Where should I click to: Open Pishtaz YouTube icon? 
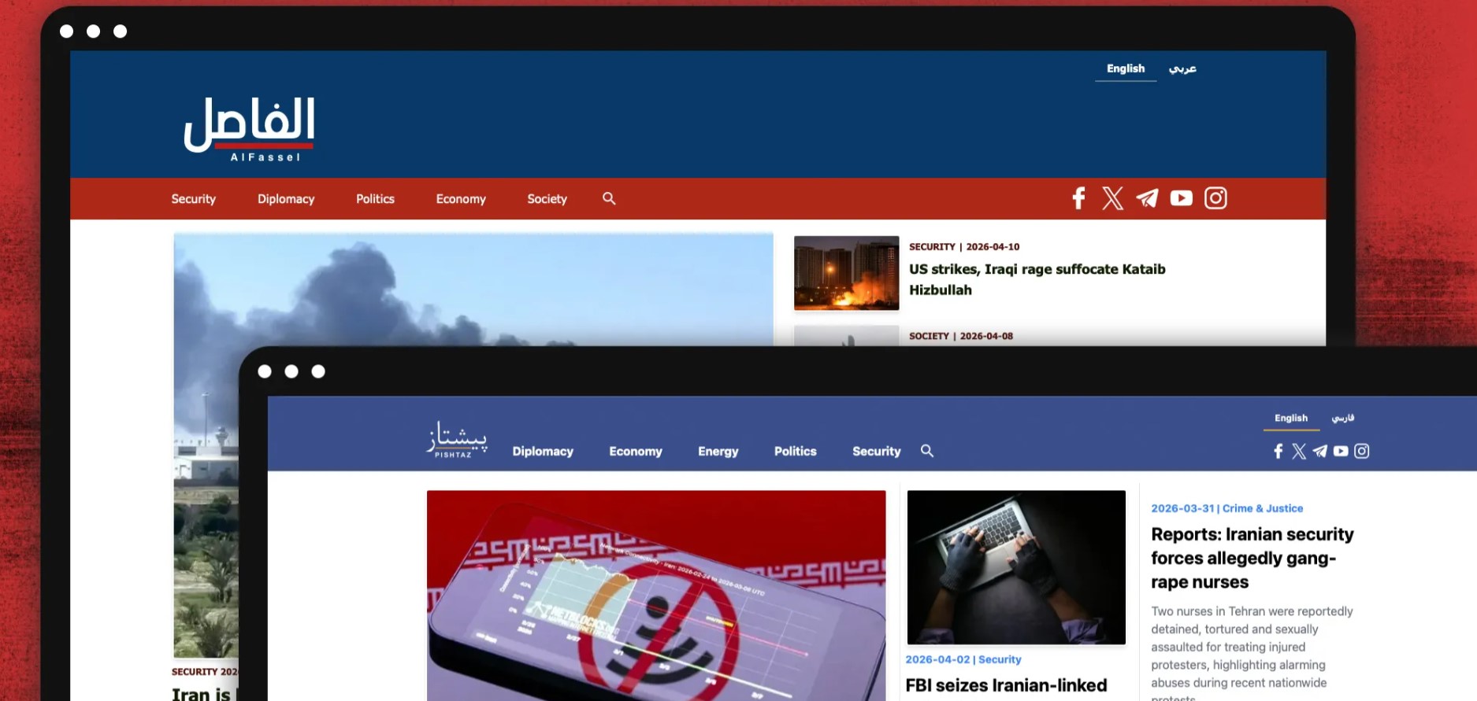tap(1341, 451)
